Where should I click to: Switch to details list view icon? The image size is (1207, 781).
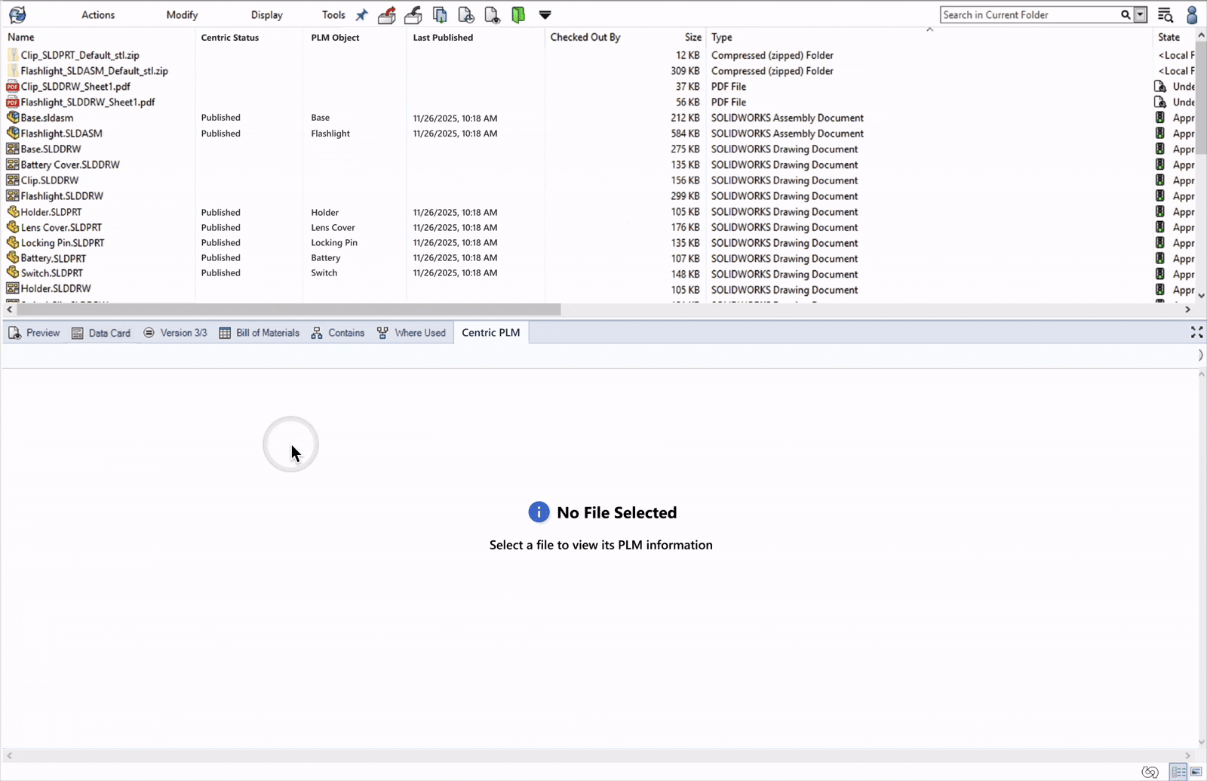(1178, 772)
